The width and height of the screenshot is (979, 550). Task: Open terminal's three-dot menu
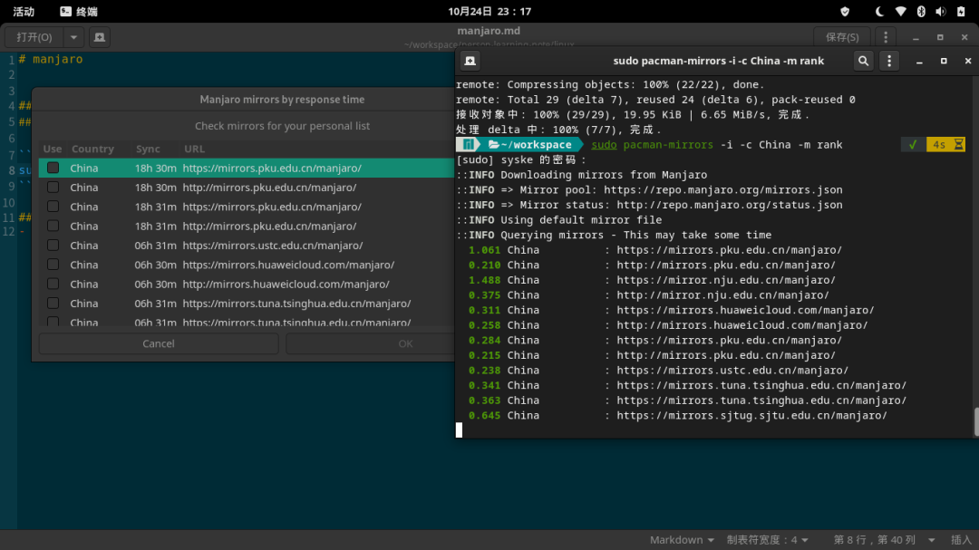pyautogui.click(x=889, y=61)
